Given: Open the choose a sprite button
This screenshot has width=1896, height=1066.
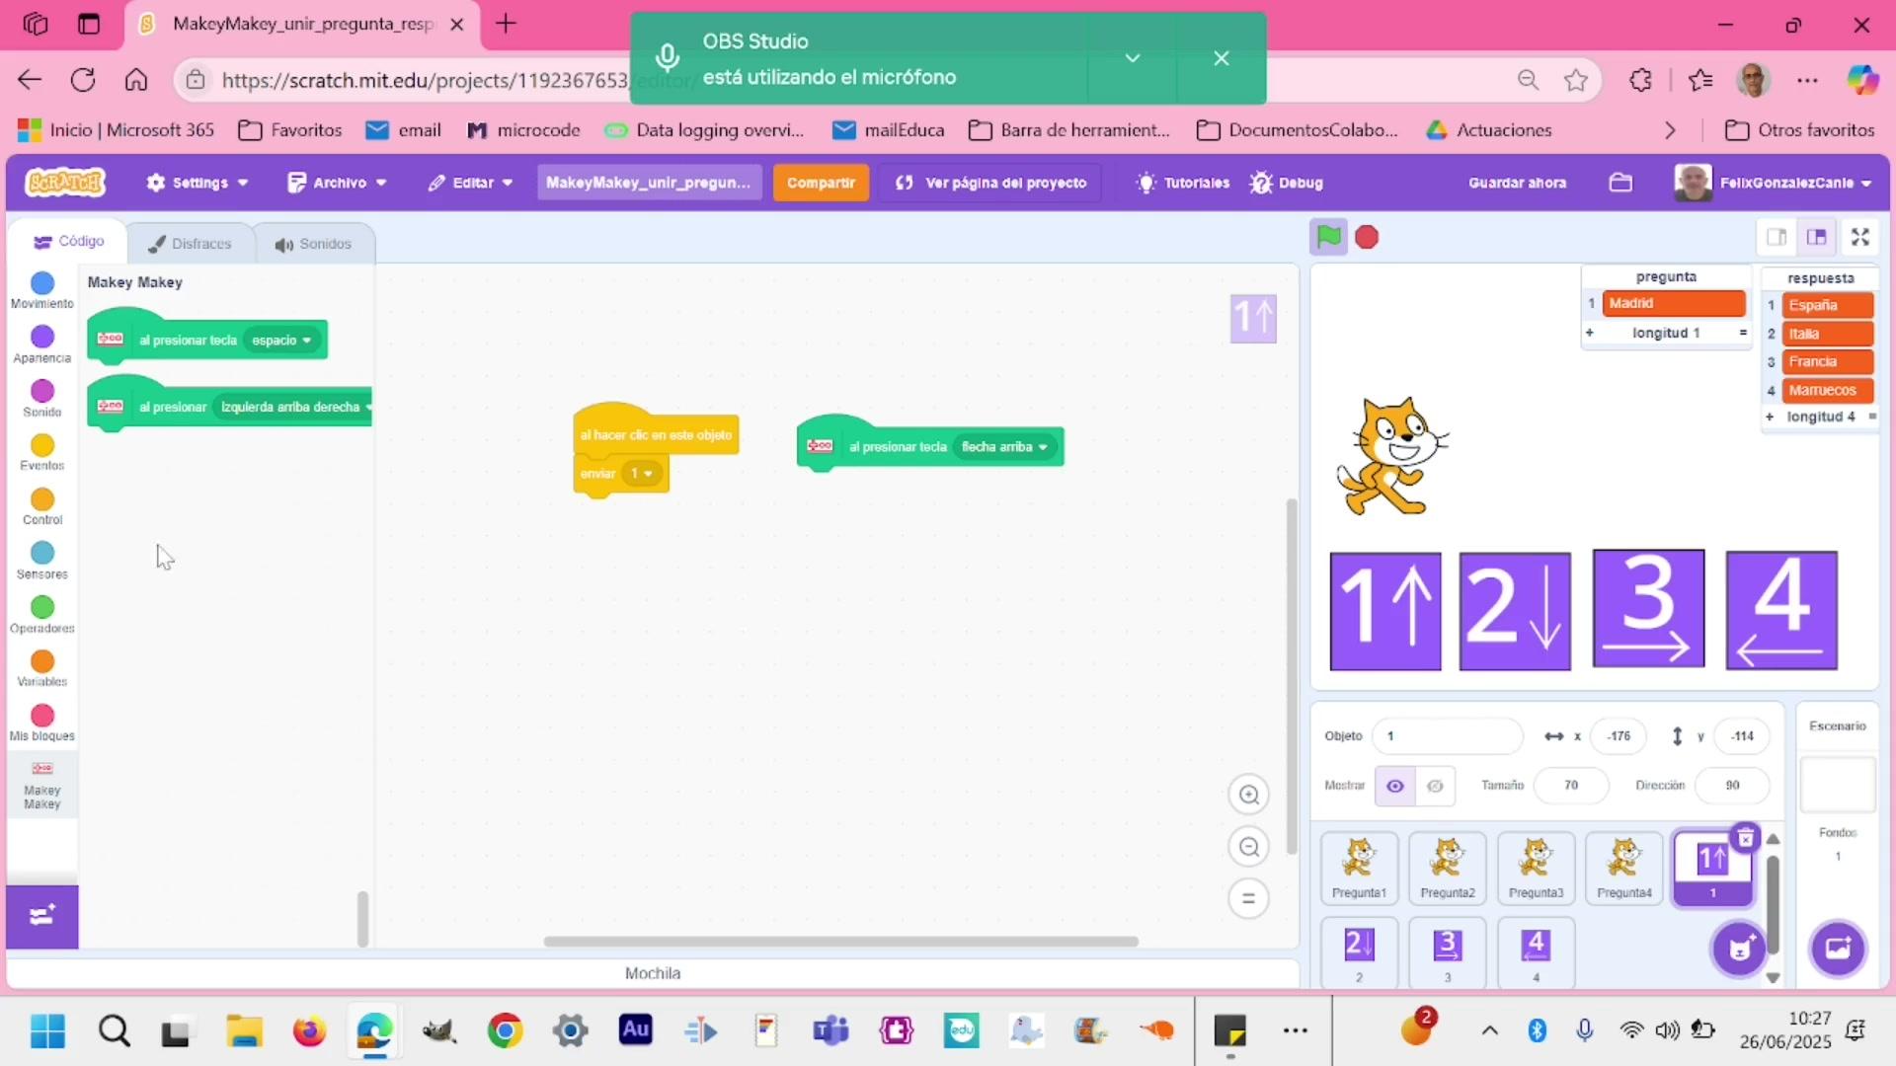Looking at the screenshot, I should (1739, 949).
